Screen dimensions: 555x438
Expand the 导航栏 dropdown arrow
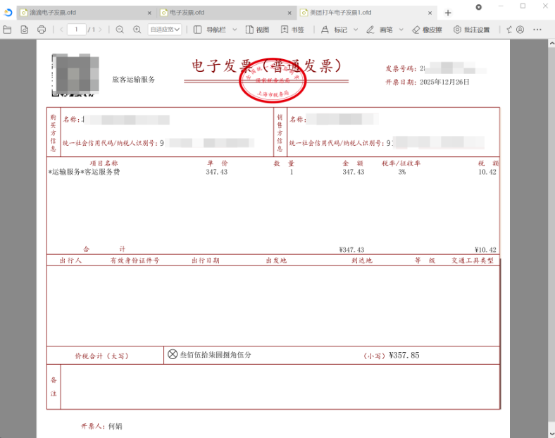(x=235, y=30)
